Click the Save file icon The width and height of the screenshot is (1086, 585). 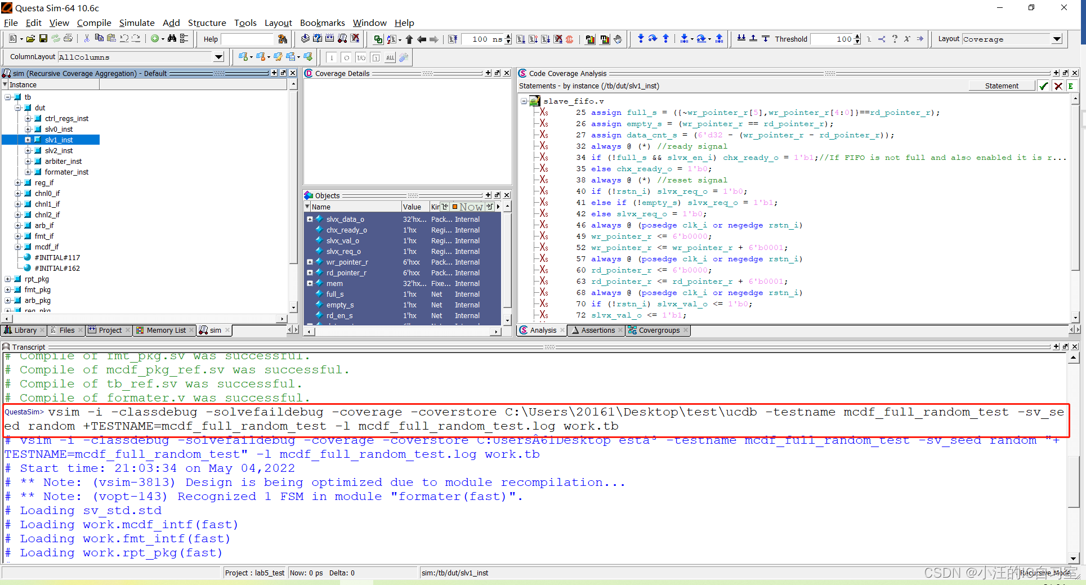point(43,38)
